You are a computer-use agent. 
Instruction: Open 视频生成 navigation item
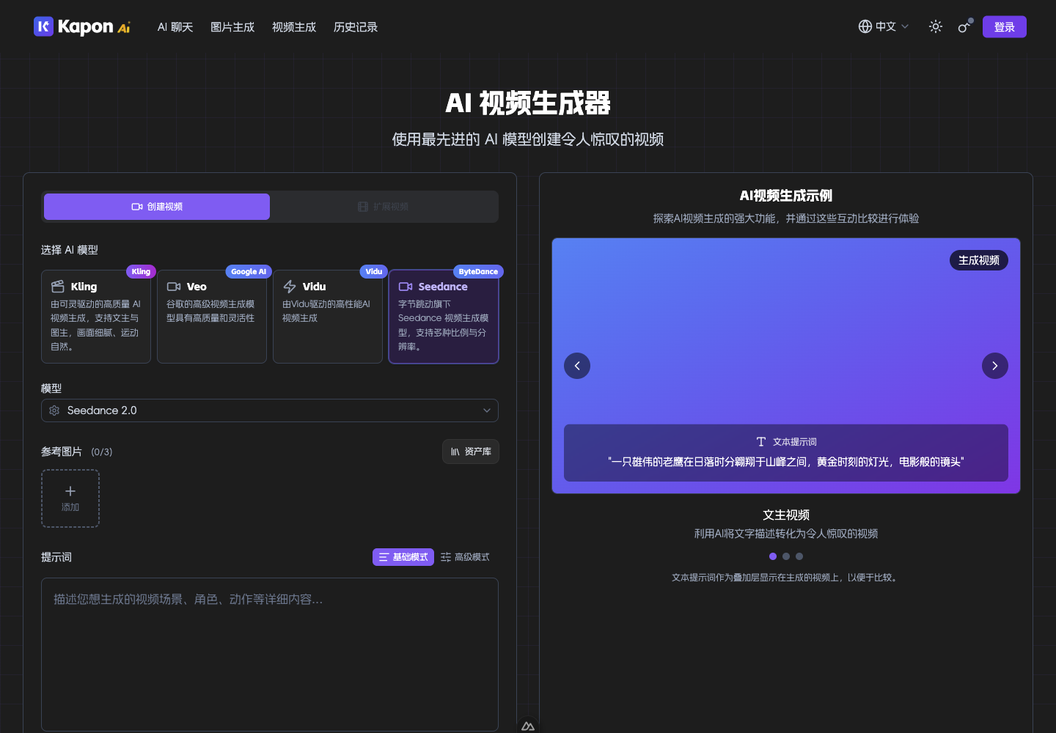(294, 27)
